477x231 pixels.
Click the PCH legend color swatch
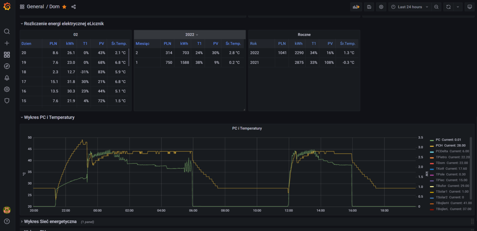432,146
